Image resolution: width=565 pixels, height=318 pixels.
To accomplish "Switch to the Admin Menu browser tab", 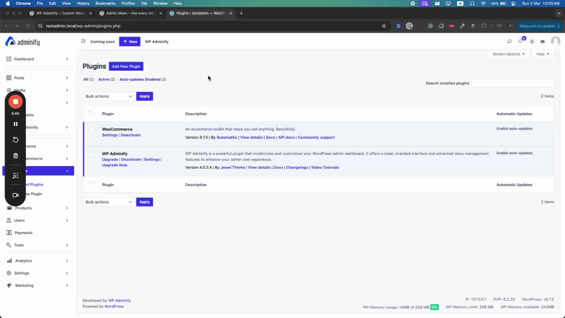I will (x=130, y=13).
